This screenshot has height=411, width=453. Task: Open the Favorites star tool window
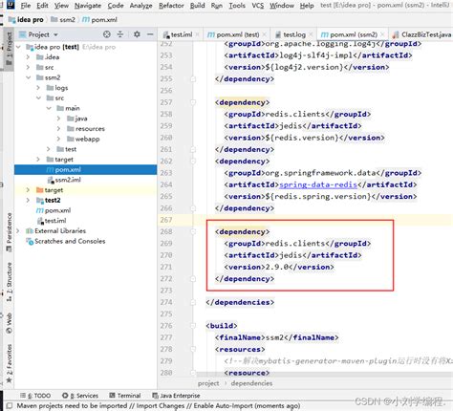(9, 364)
